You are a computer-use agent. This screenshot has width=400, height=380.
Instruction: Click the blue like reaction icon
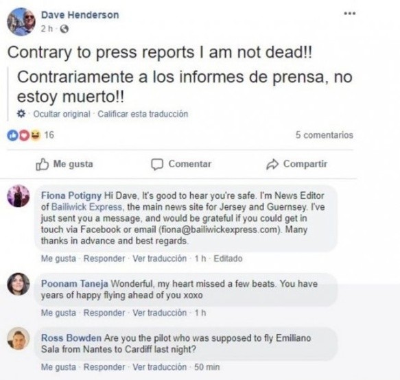click(x=12, y=135)
